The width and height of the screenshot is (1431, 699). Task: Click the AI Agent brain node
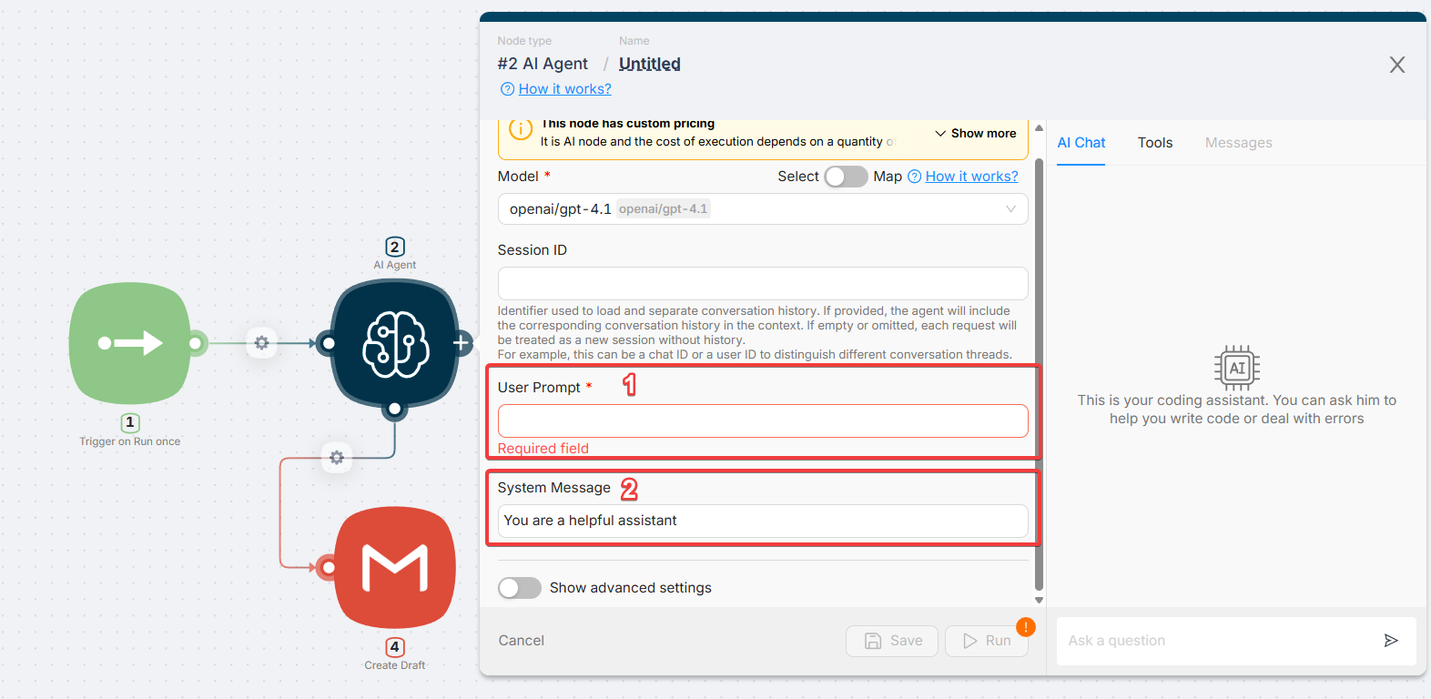394,343
